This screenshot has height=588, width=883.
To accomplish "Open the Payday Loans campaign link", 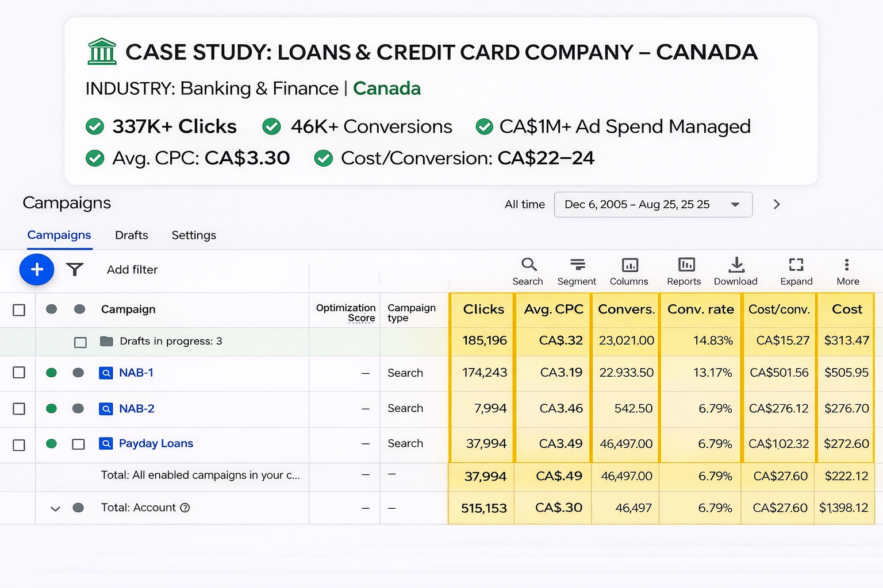I will point(156,443).
